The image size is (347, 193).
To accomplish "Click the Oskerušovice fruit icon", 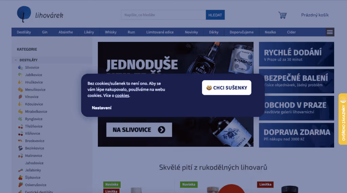I will pyautogui.click(x=20, y=185).
